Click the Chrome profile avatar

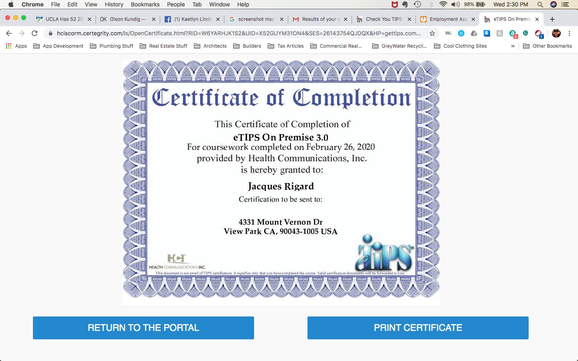click(556, 33)
